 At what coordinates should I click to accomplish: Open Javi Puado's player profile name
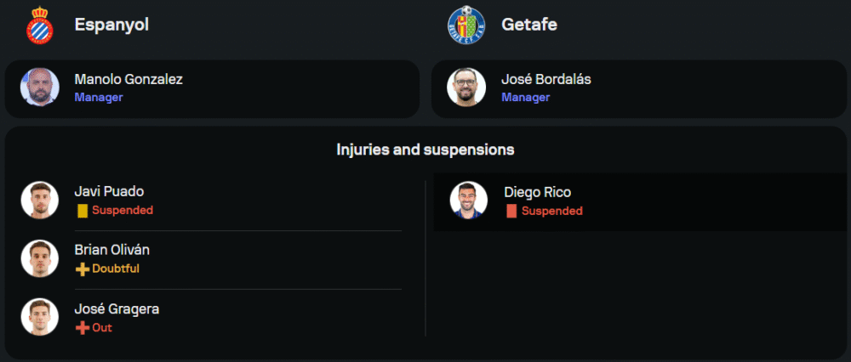click(109, 192)
